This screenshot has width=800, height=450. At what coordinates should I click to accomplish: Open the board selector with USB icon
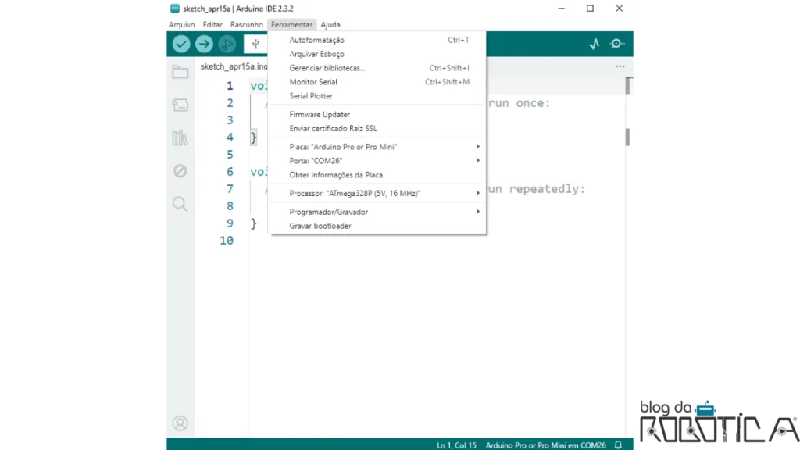(x=255, y=44)
